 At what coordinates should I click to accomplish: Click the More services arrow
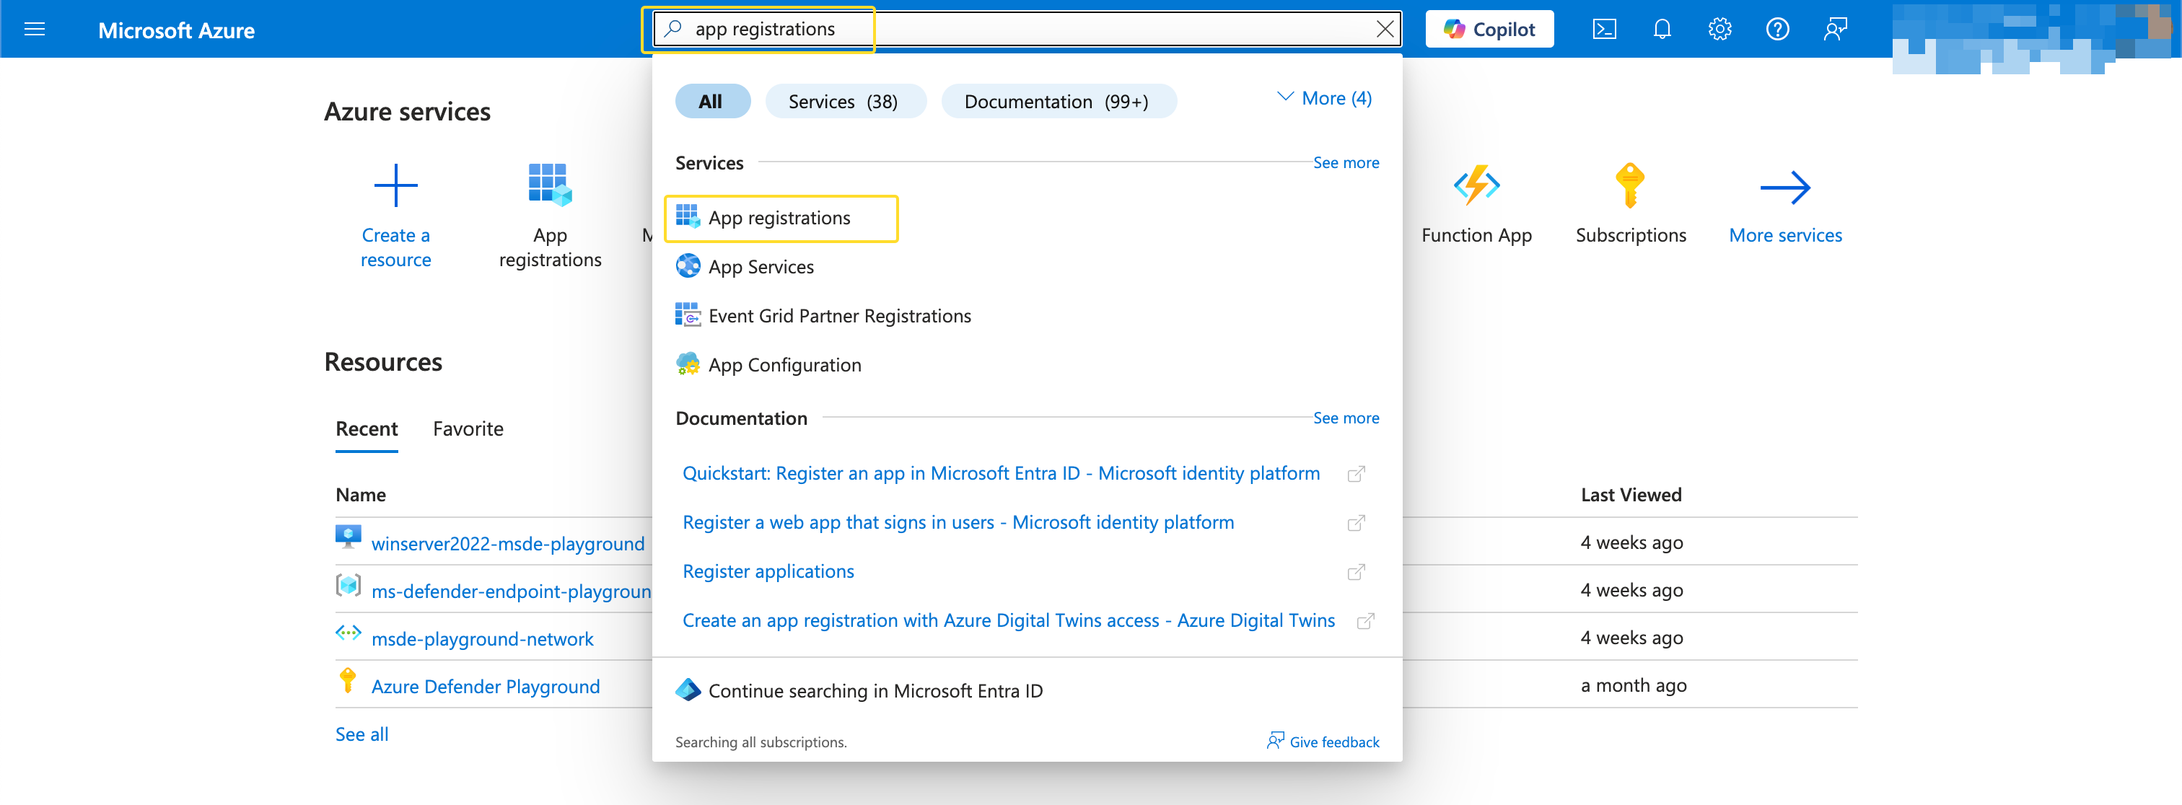click(1784, 187)
